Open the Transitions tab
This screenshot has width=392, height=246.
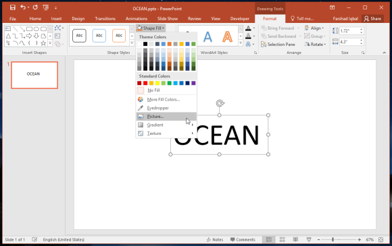105,19
